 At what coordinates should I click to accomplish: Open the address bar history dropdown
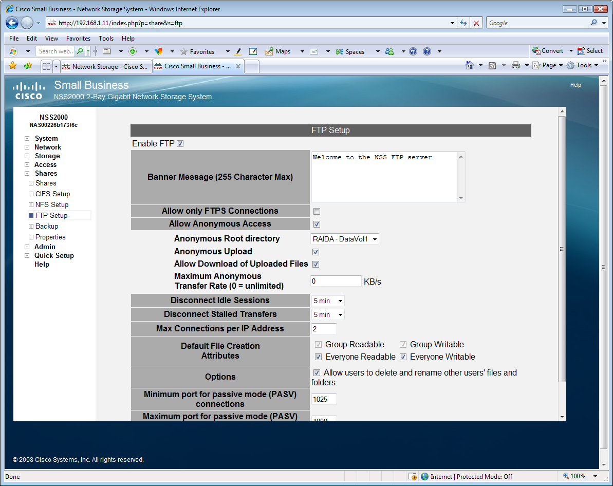[x=452, y=23]
